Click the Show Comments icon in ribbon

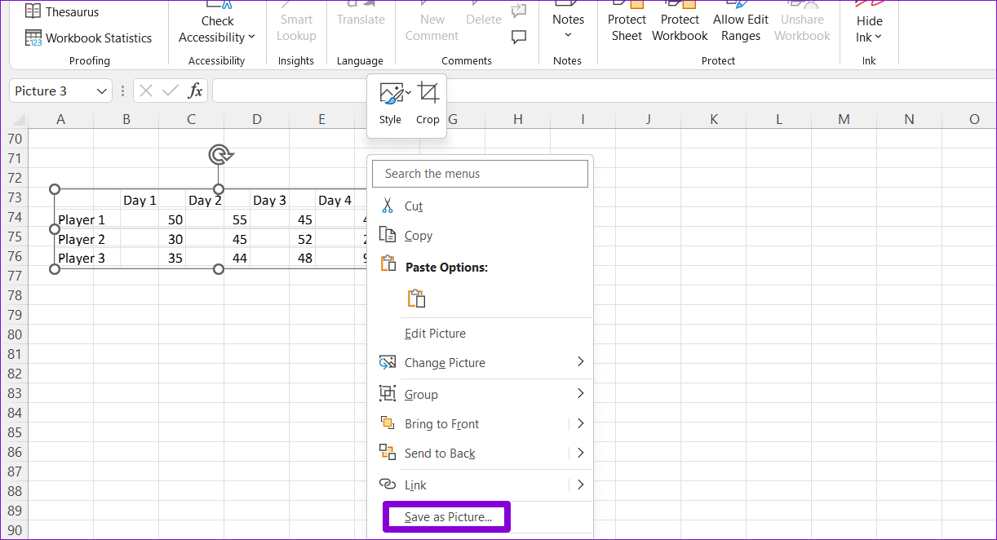(x=518, y=36)
